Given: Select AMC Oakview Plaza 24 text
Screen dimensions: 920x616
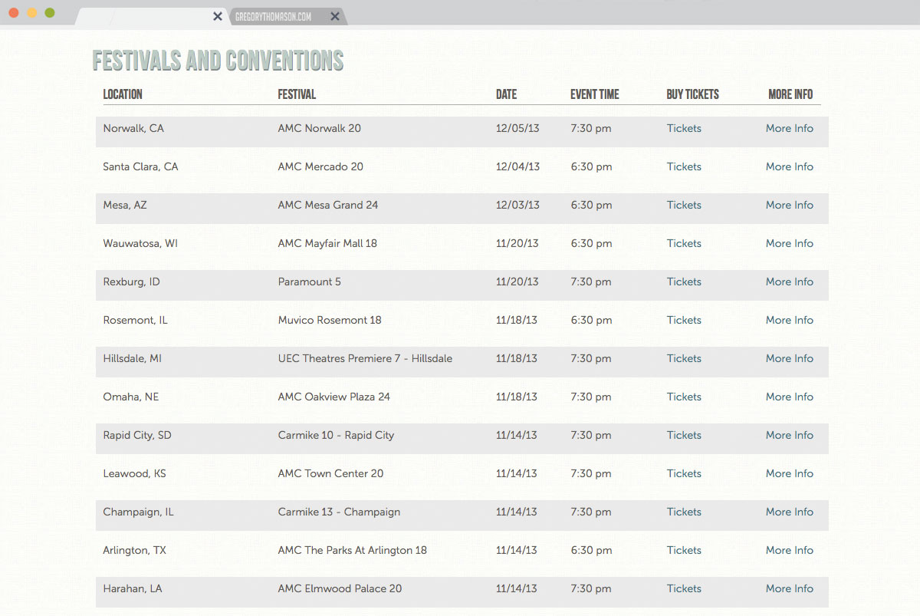Looking at the screenshot, I should coord(334,397).
